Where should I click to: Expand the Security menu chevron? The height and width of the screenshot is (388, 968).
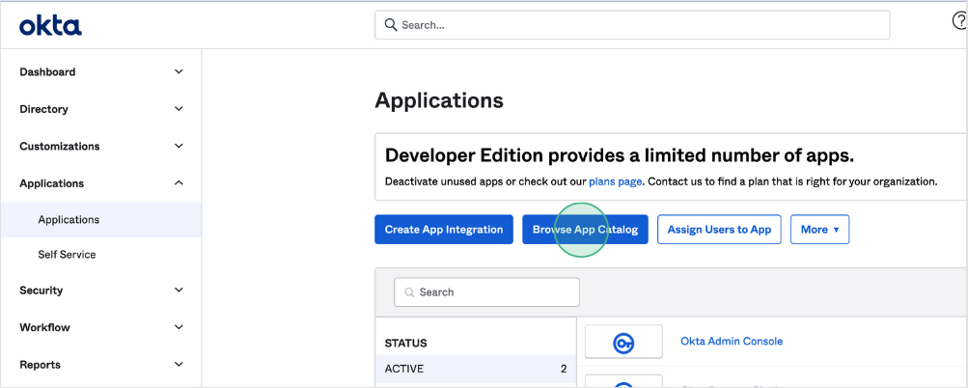180,290
